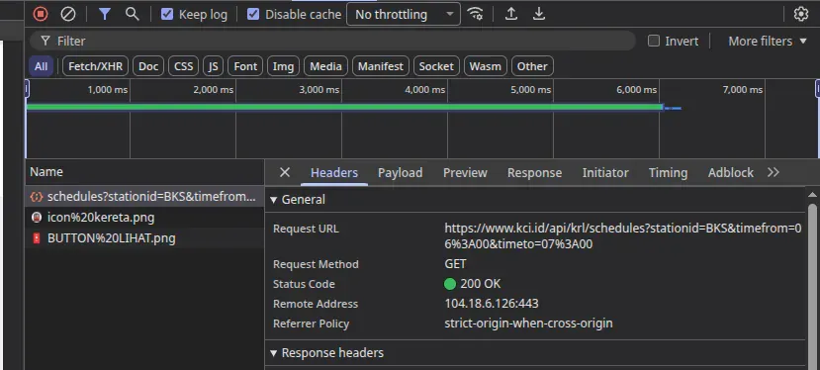
Task: Toggle Keep log checkbox
Action: (x=167, y=14)
